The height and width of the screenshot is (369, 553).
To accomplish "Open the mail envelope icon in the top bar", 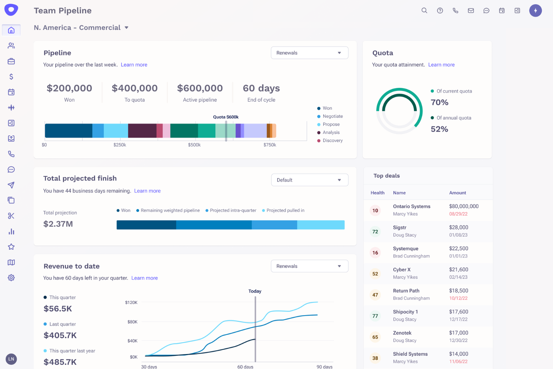I will 471,10.
